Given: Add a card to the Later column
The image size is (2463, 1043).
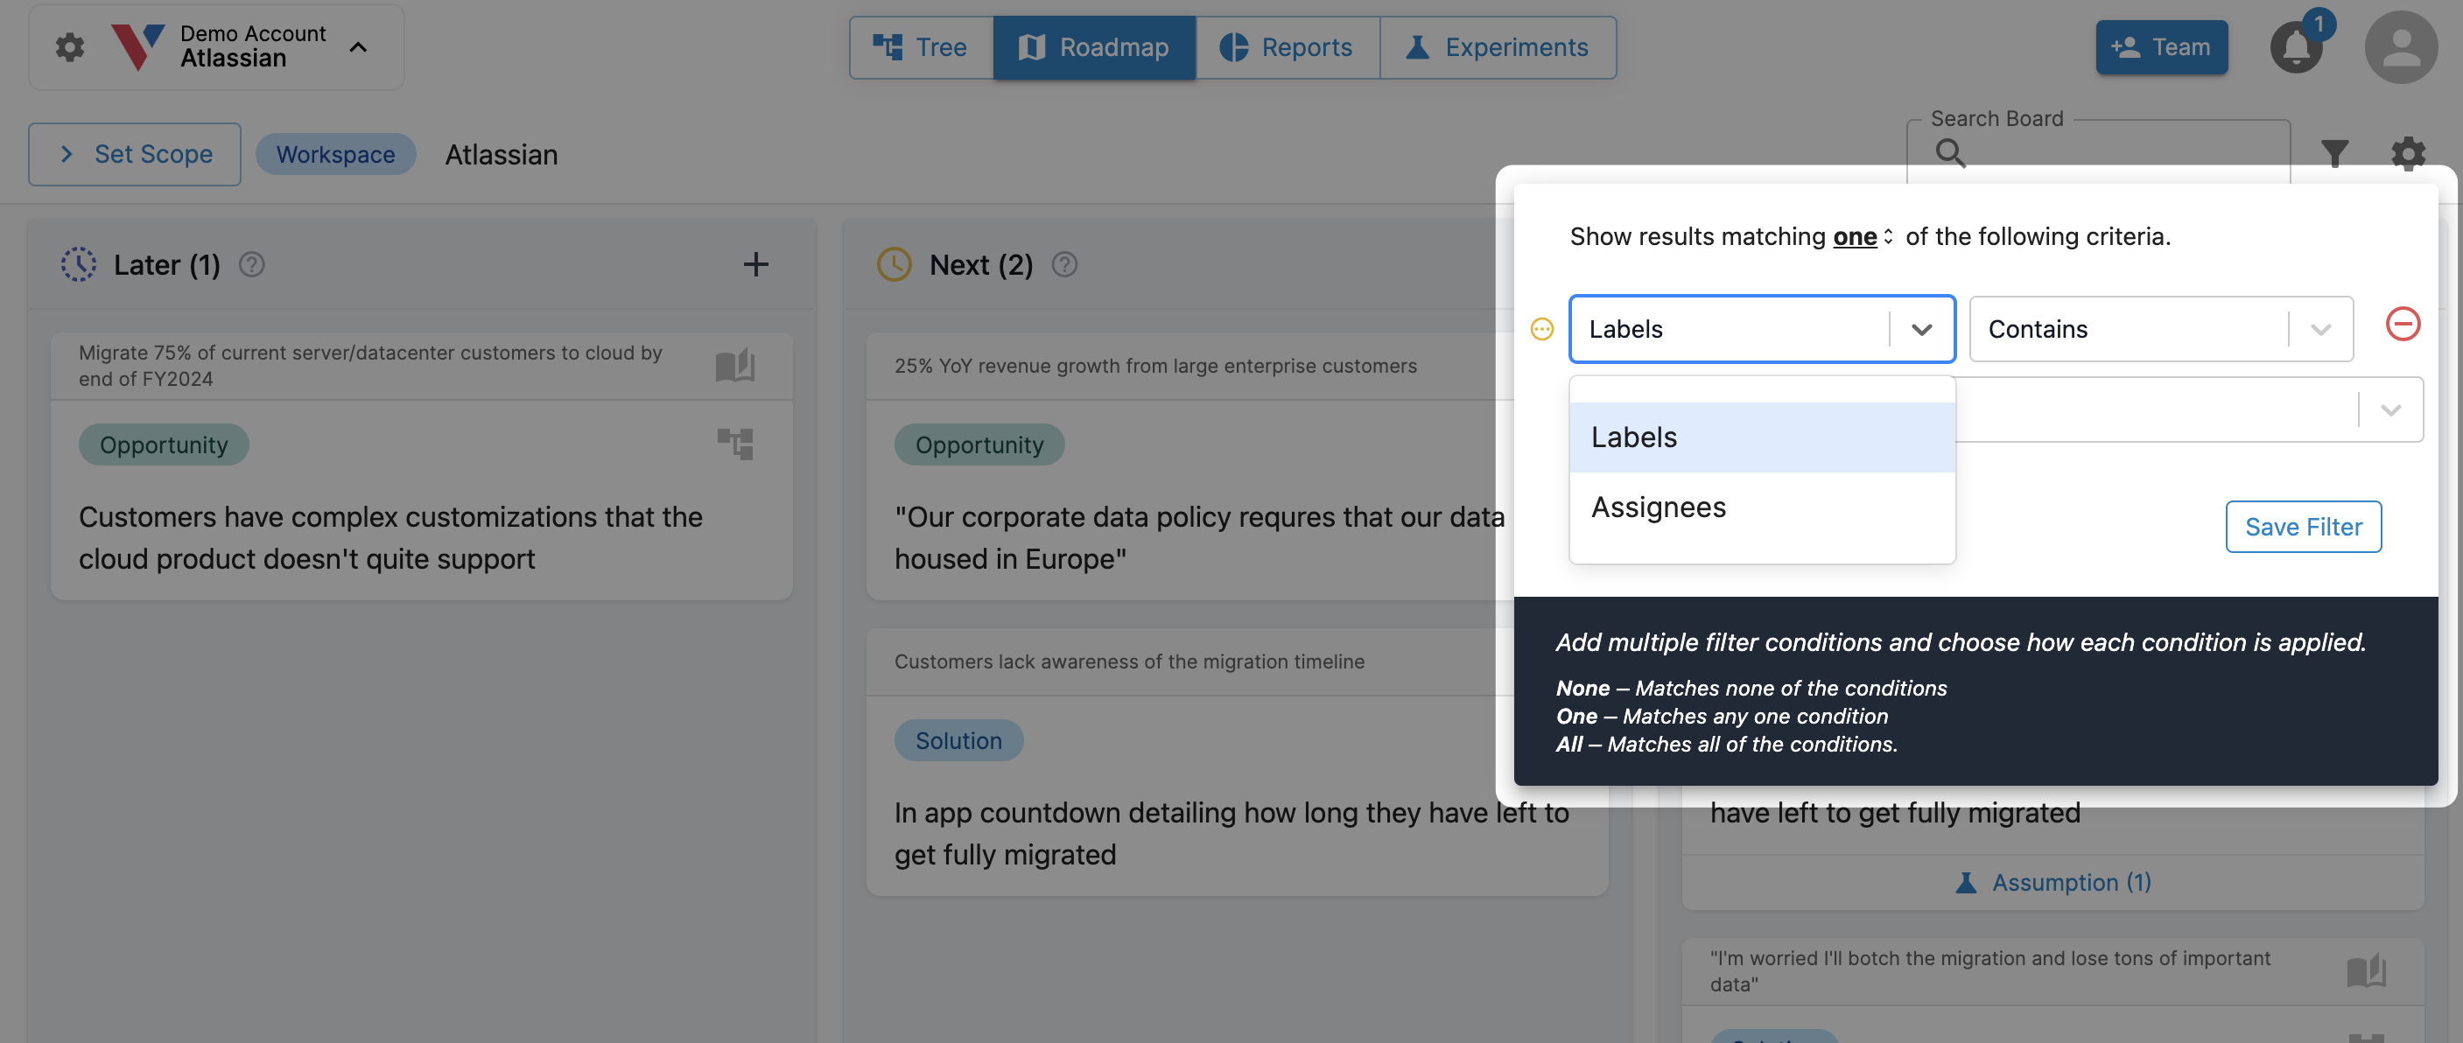Looking at the screenshot, I should click(755, 265).
